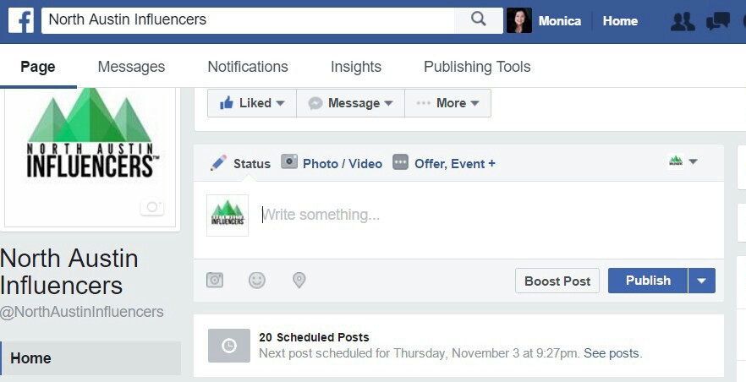This screenshot has height=382, width=746.
Task: Click the Facebook logo icon
Action: tap(21, 20)
